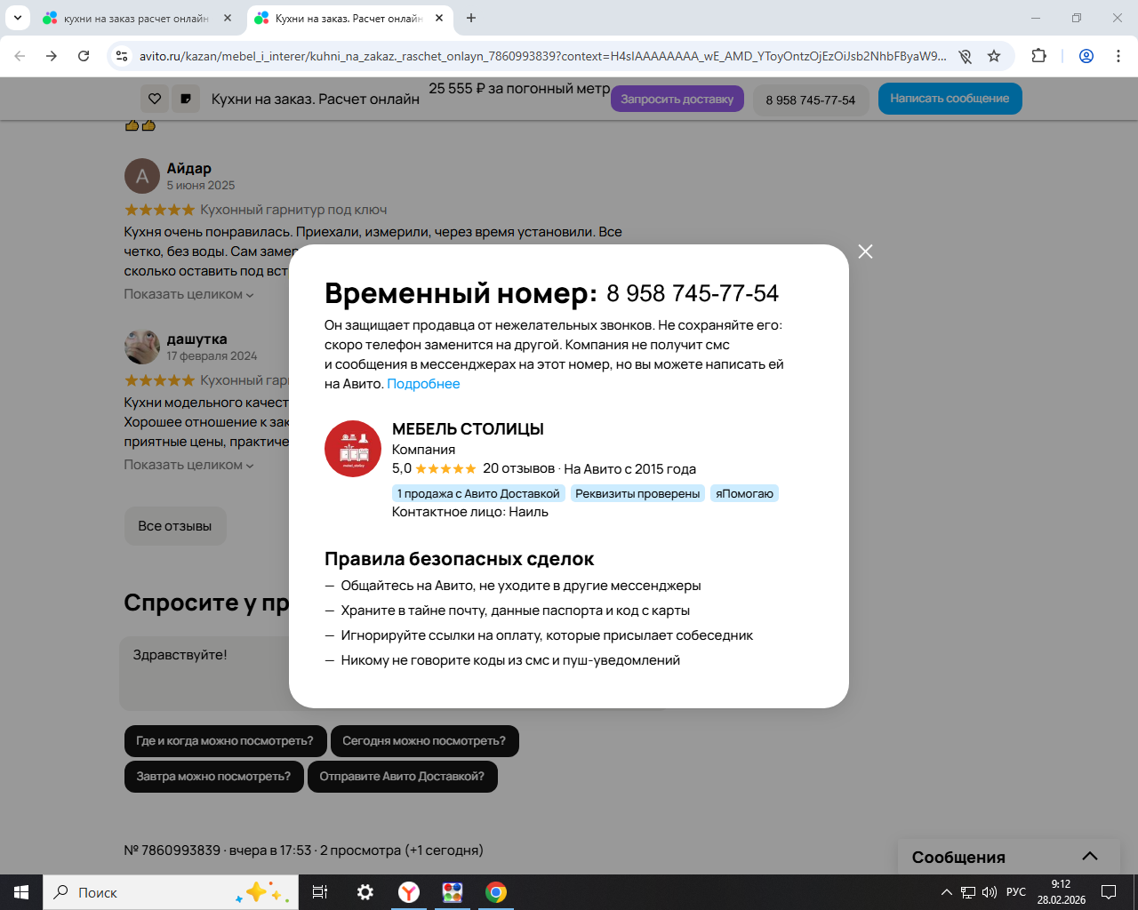Open the Windows Start menu
1138x910 pixels.
coord(21,892)
